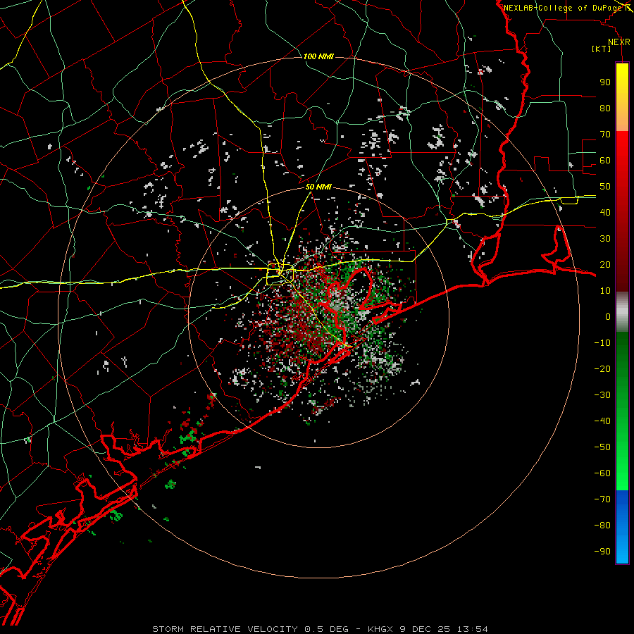Viewport: 634px width, 634px height.
Task: Click the "KHGX" radar site identifier
Action: point(380,629)
